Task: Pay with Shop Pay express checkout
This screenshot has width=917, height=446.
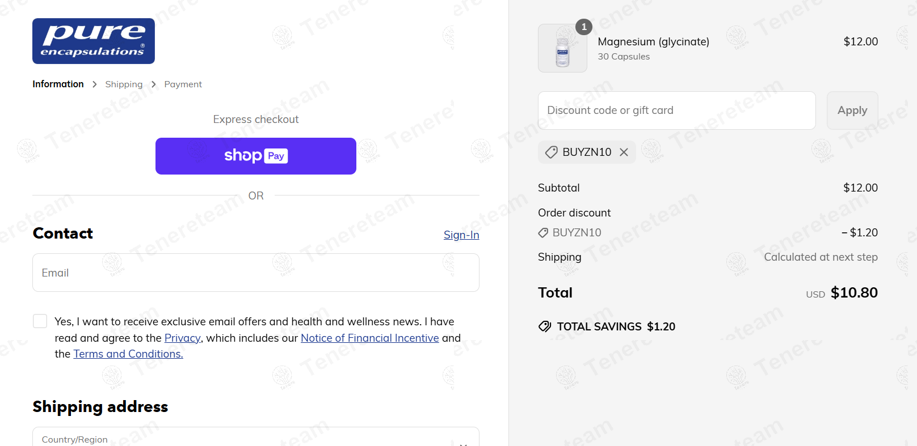Action: pyautogui.click(x=255, y=156)
